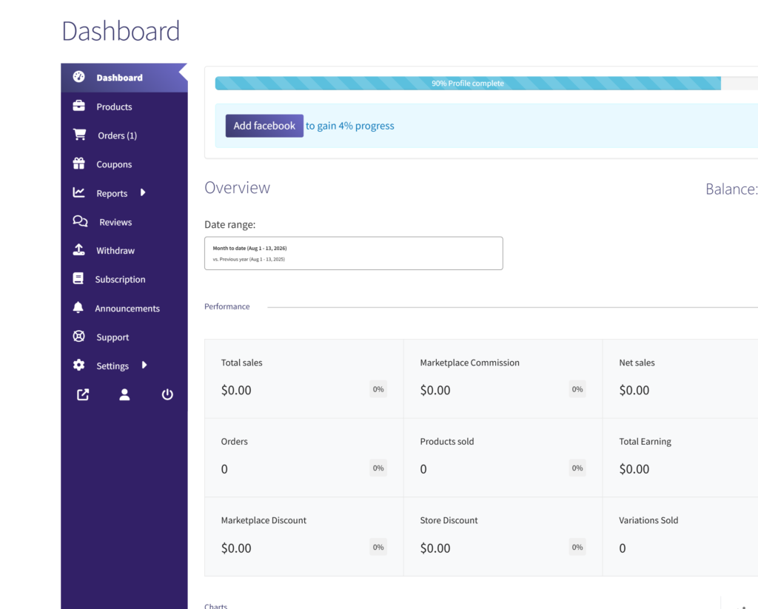Click the log out power icon
758x609 pixels.
[167, 395]
